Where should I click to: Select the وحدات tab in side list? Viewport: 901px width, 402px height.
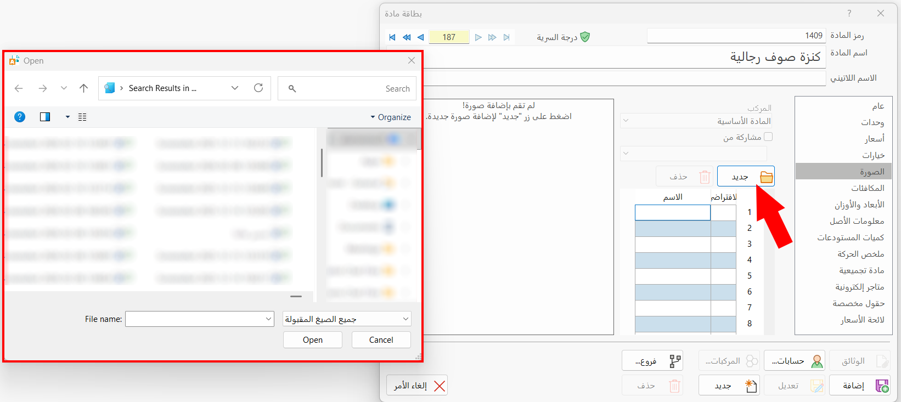pyautogui.click(x=843, y=122)
